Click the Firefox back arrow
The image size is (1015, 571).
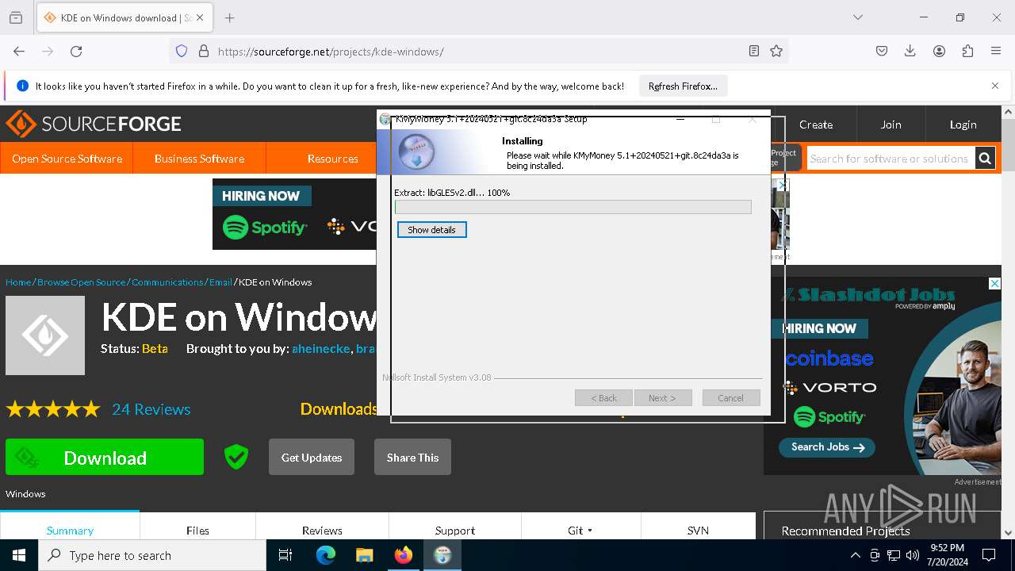click(x=19, y=51)
